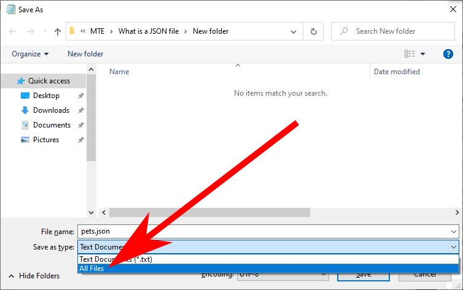Expand the chevron after 'What is a JSON file'

(x=185, y=31)
